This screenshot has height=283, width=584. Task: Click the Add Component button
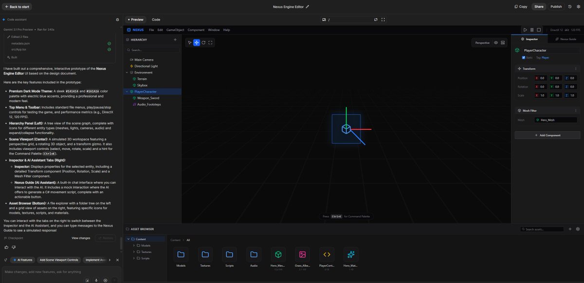point(547,135)
